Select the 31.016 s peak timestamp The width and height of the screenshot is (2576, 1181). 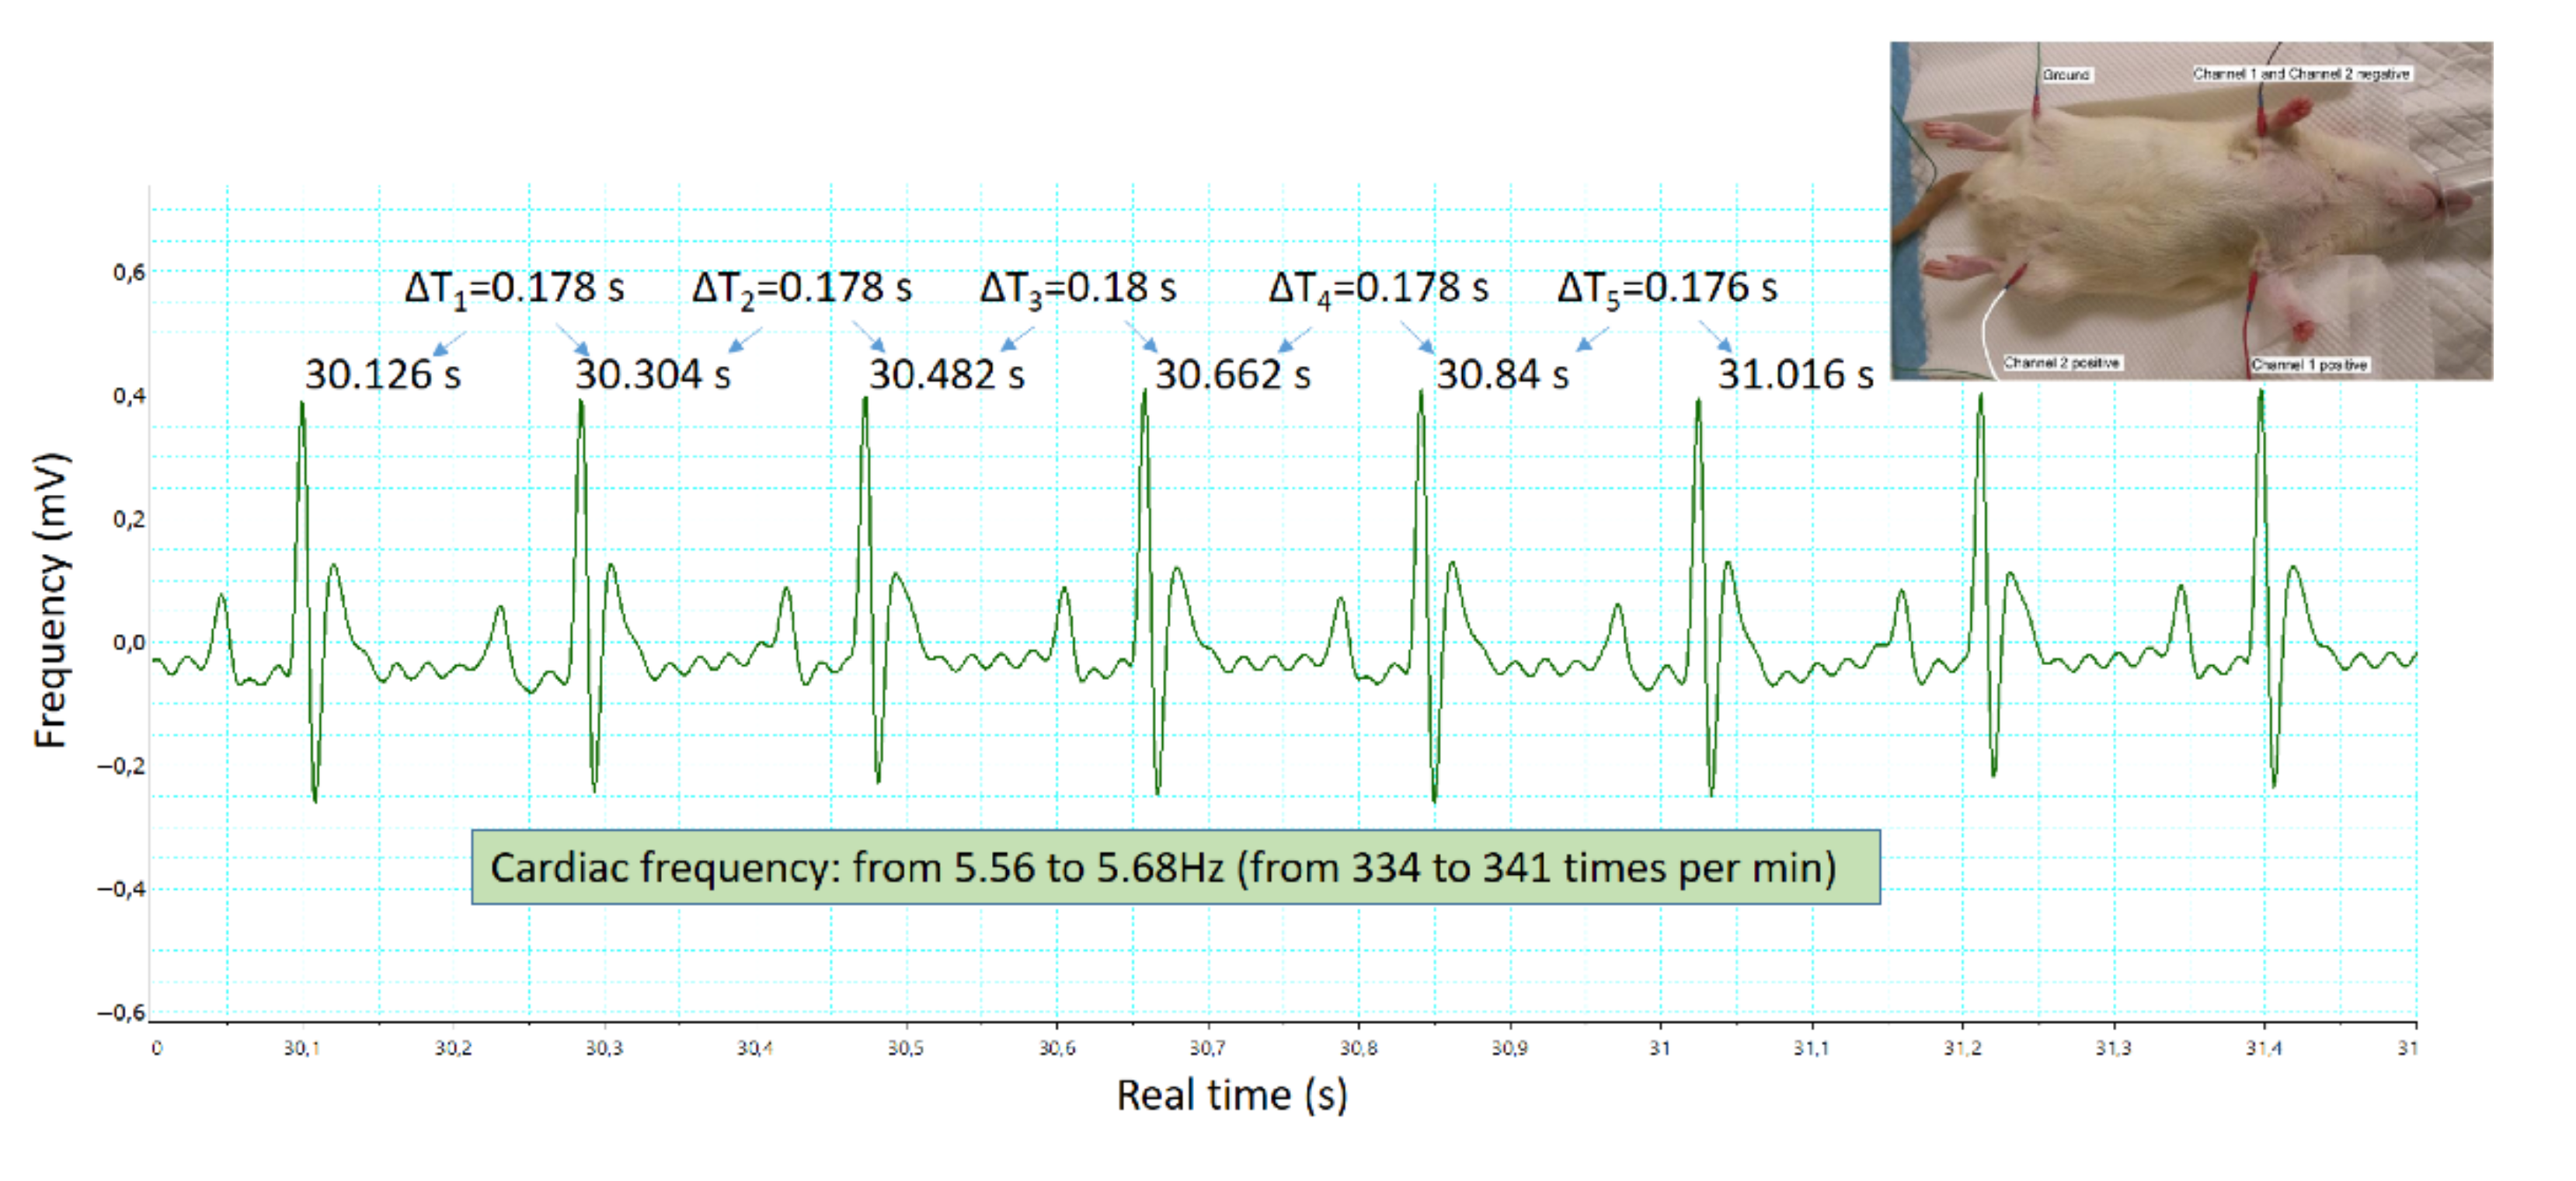(1795, 375)
